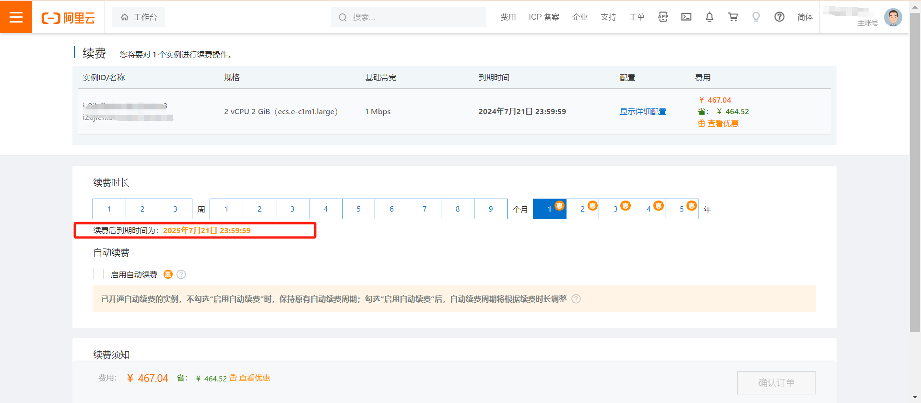The image size is (921, 403).
Task: Select 1 year renewal duration
Action: (550, 209)
